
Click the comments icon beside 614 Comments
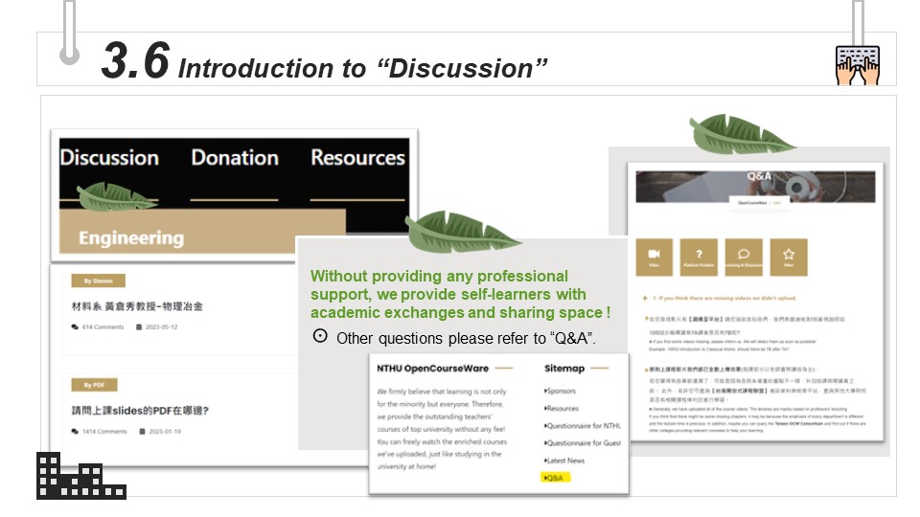point(76,327)
